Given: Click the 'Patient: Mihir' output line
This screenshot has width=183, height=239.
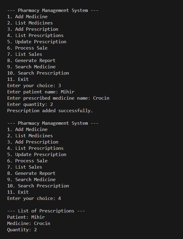Looking at the screenshot, I should (26, 217).
